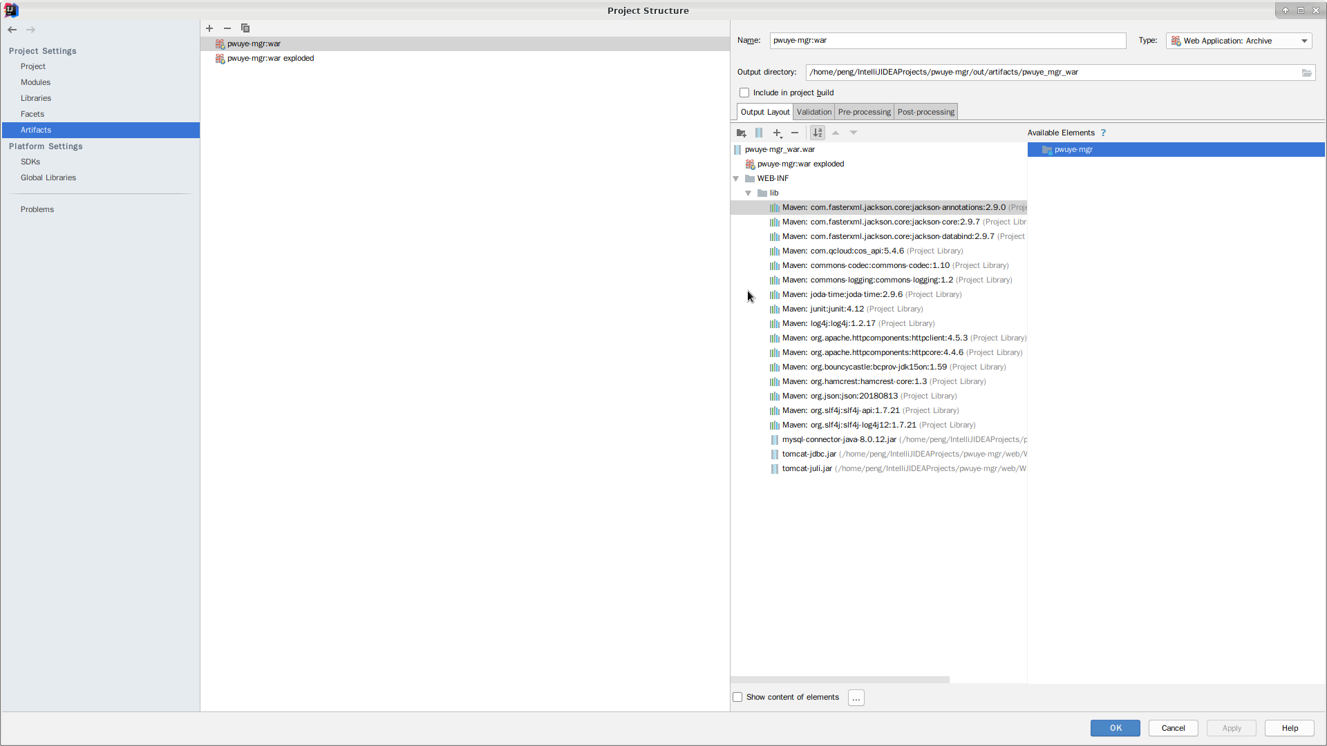Click icon of pwuye-mgr:war exploded artifact in list
1327x746 pixels.
pyautogui.click(x=220, y=58)
